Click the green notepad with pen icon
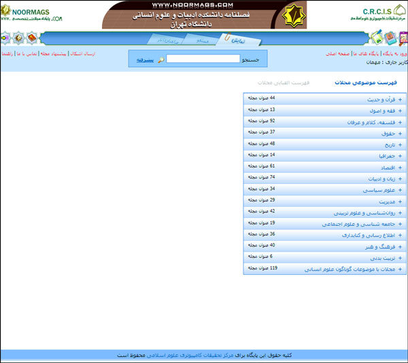This screenshot has width=408, height=363. 377,38
